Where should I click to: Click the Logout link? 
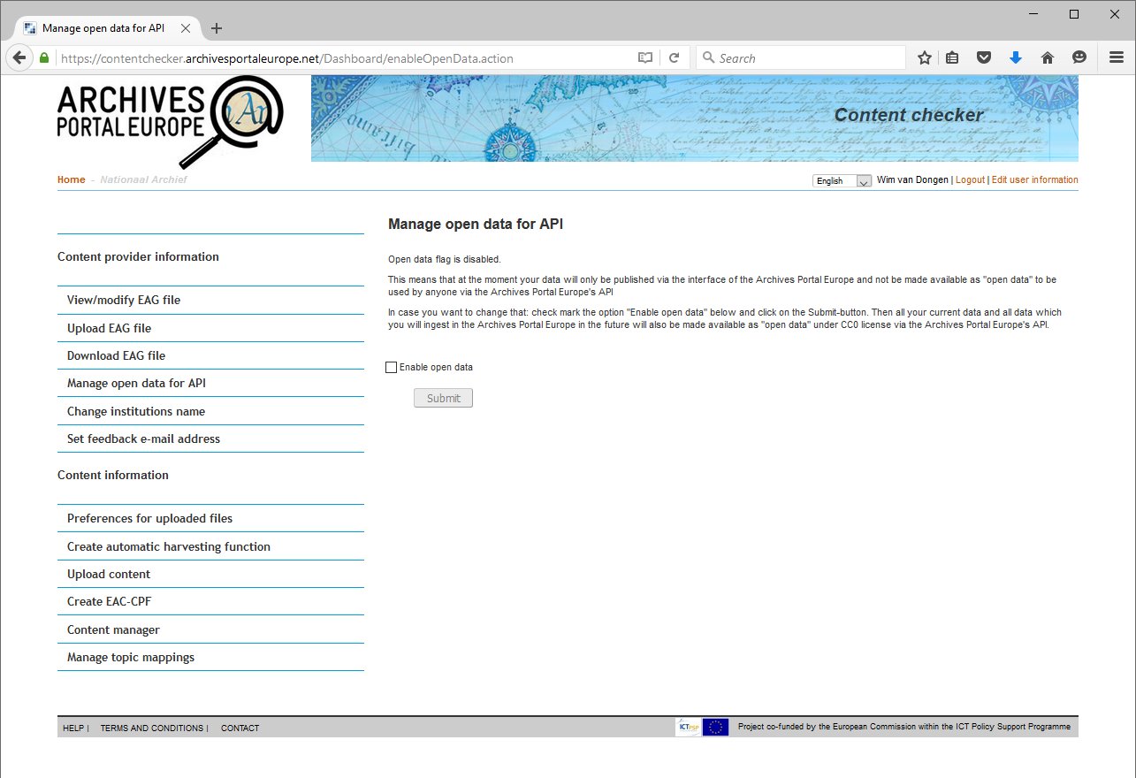point(970,179)
